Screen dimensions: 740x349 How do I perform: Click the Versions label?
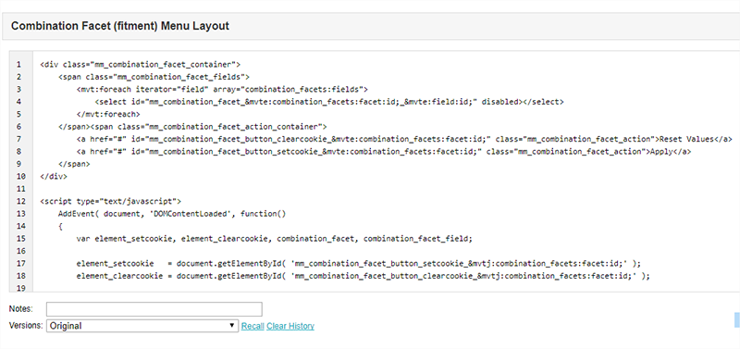(26, 326)
